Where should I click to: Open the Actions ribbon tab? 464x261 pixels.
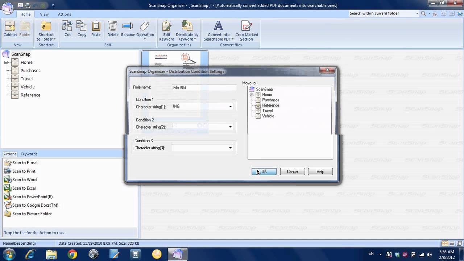[65, 14]
